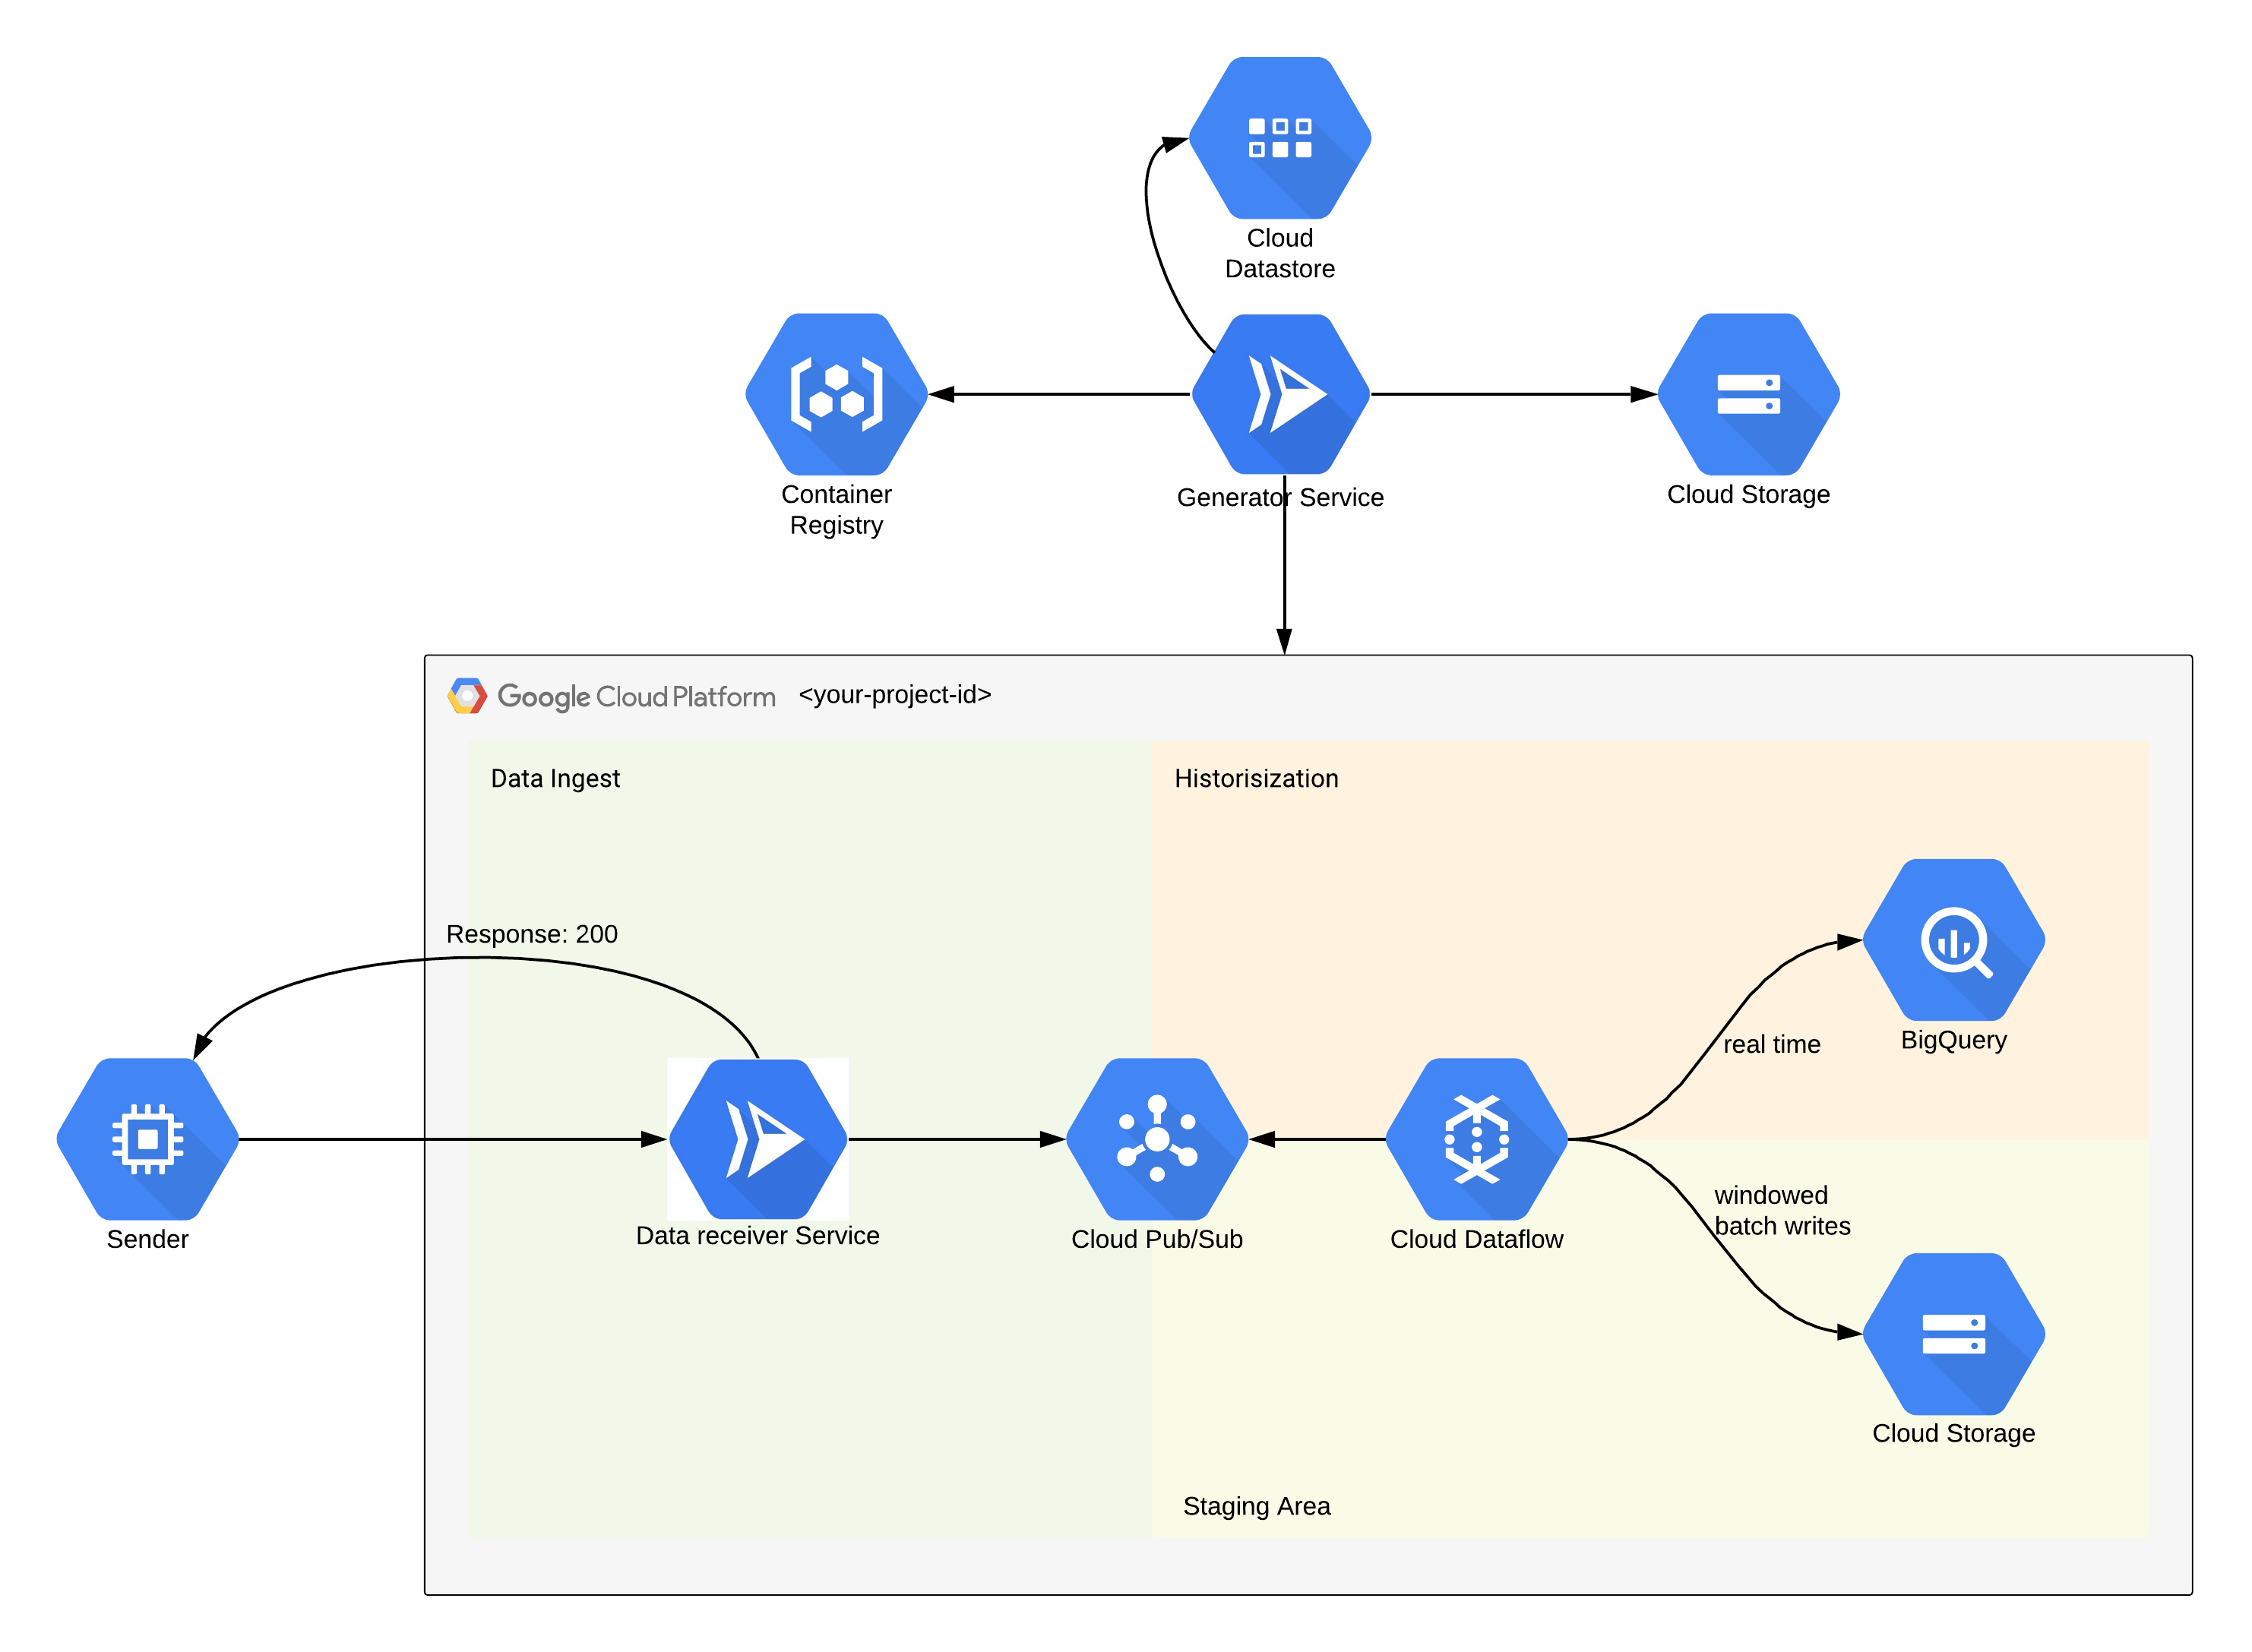Select the "Cloud Storage" caption next to Generator Service
Screen dimensions: 2252x1652
click(x=1749, y=494)
